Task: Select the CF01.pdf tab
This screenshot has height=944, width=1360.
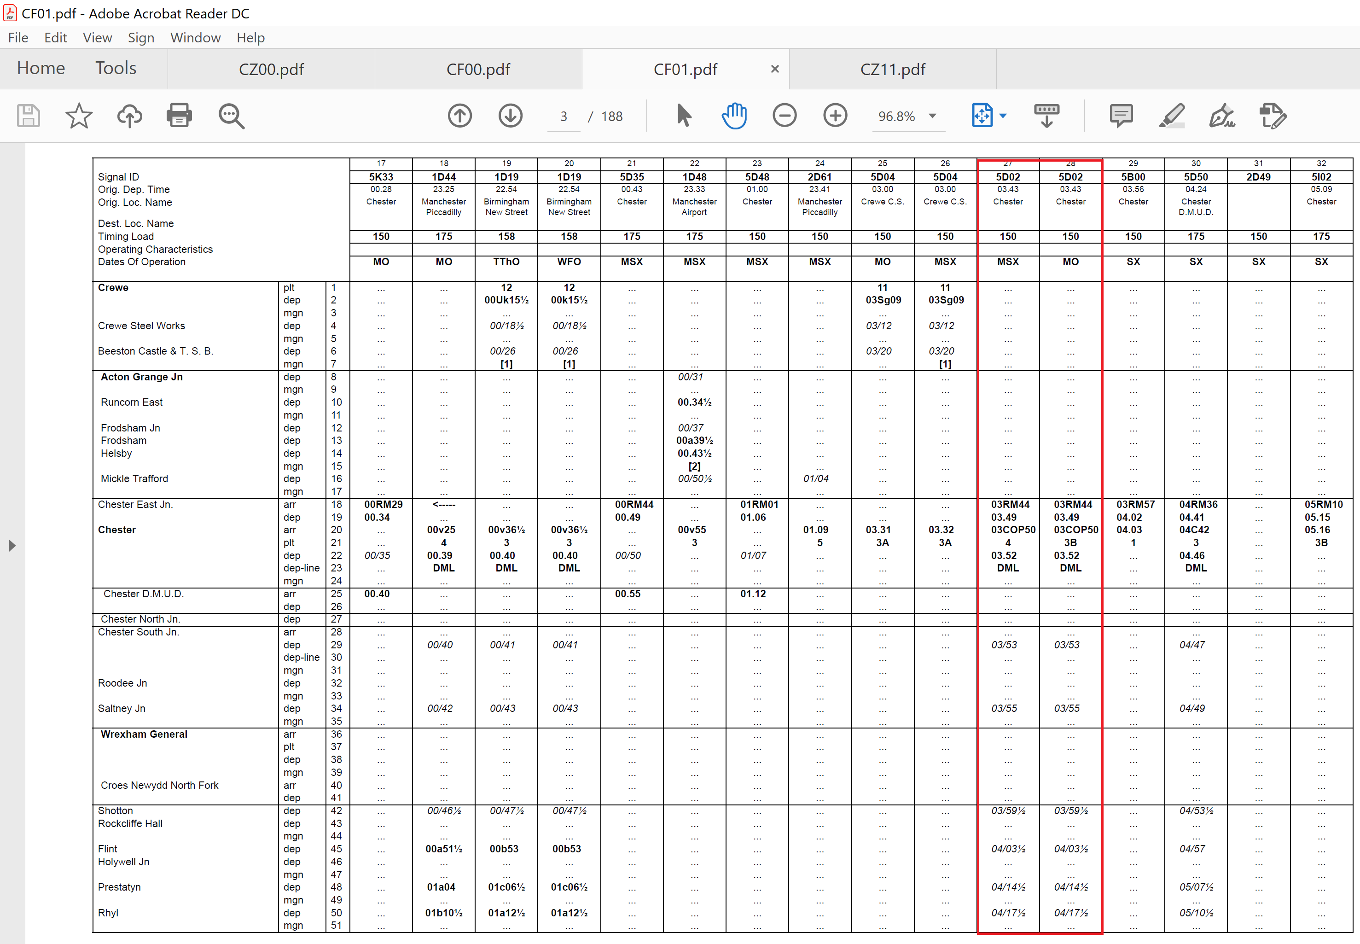Action: (686, 69)
